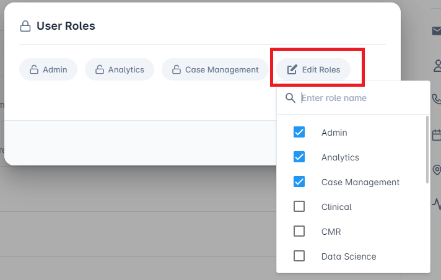The height and width of the screenshot is (280, 441).
Task: Click the lock icon beside User Roles
Action: point(25,26)
